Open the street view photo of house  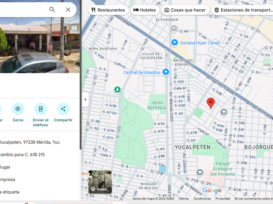(40, 45)
